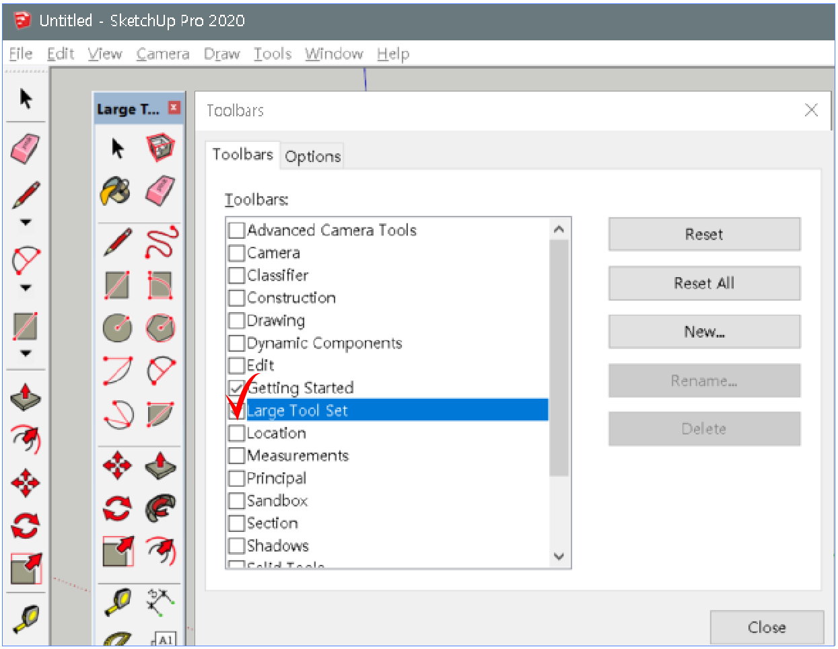Select Eraser in the Large Tool Set palette

tap(160, 192)
